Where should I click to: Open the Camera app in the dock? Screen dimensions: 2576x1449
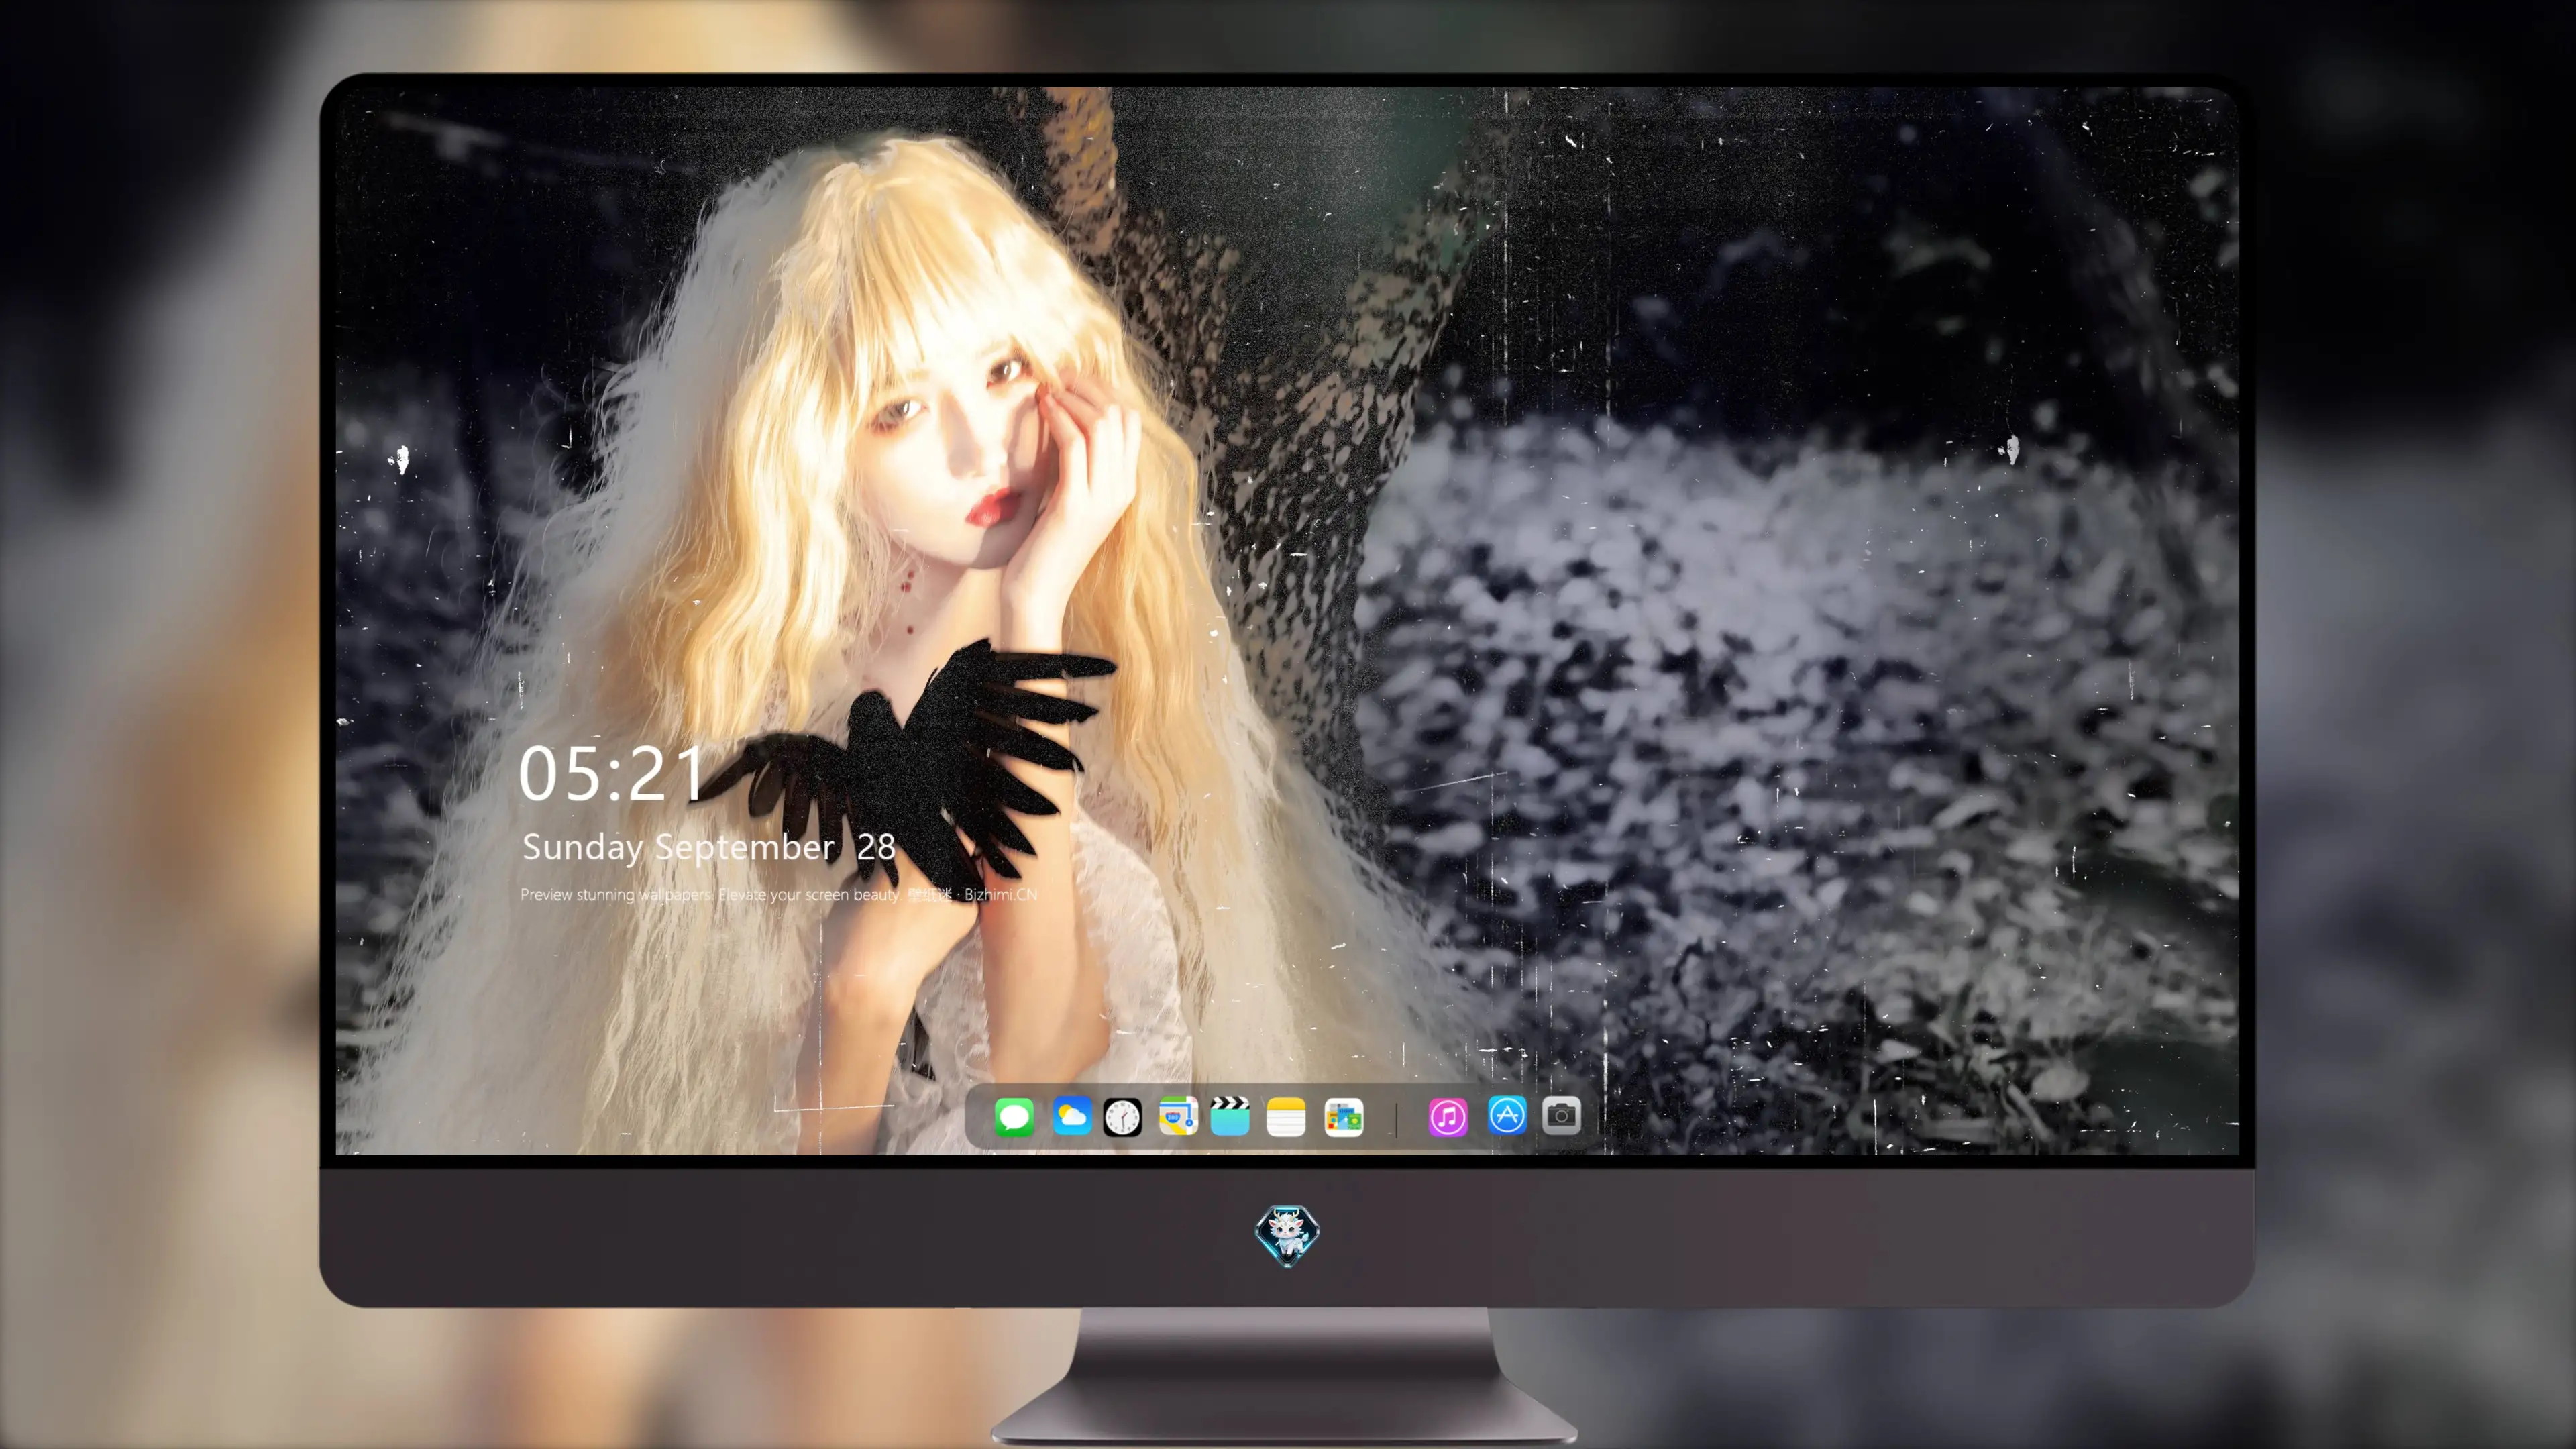click(x=1561, y=1115)
